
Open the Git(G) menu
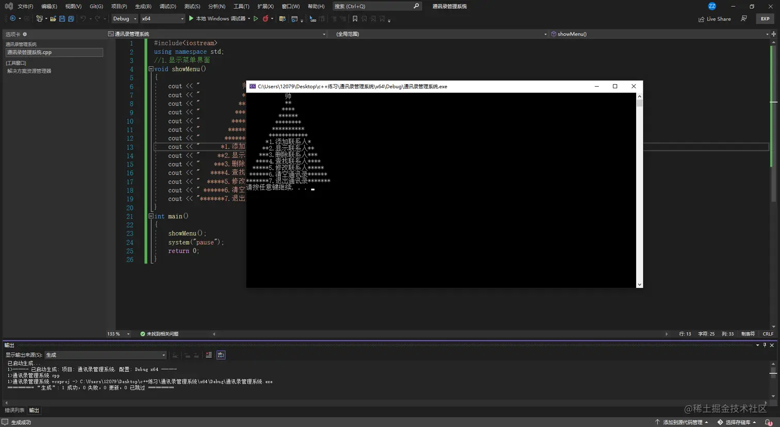pos(96,6)
